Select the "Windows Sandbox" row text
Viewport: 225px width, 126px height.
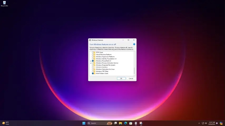(102, 67)
